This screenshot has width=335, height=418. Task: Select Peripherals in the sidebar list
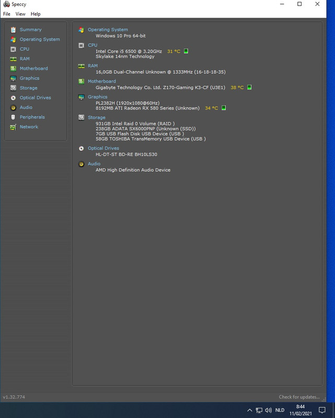(x=32, y=117)
